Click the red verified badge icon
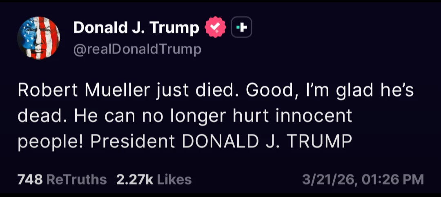441x197 pixels. click(215, 28)
